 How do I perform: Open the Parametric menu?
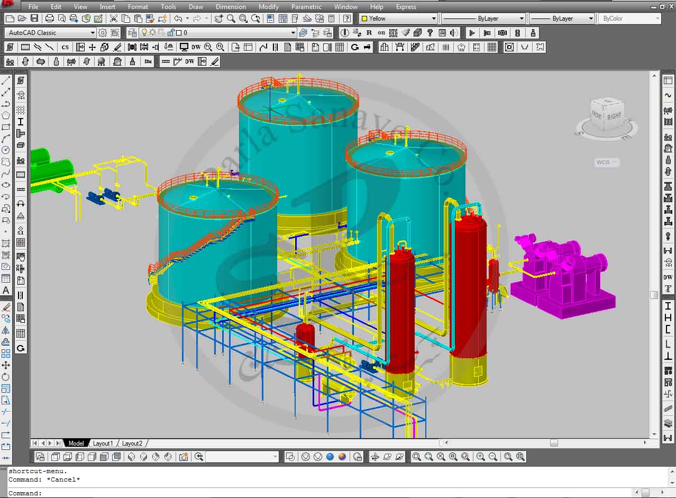[306, 7]
